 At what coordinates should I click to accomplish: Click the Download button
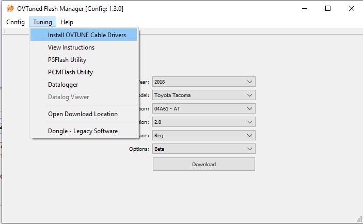click(204, 164)
